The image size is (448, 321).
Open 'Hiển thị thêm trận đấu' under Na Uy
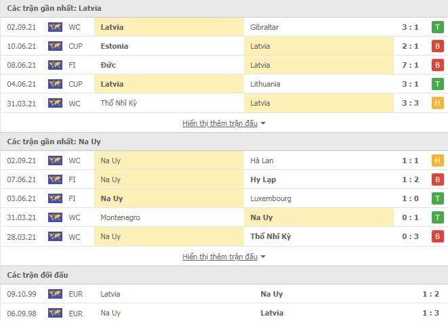click(x=220, y=257)
